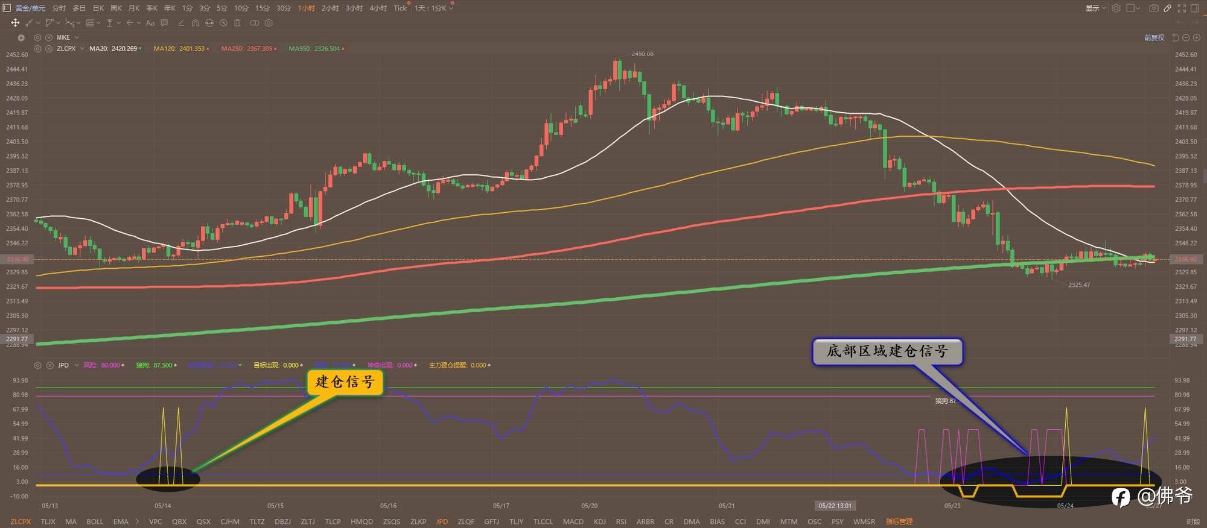Open chart settings gear in top-right

coord(1116,8)
